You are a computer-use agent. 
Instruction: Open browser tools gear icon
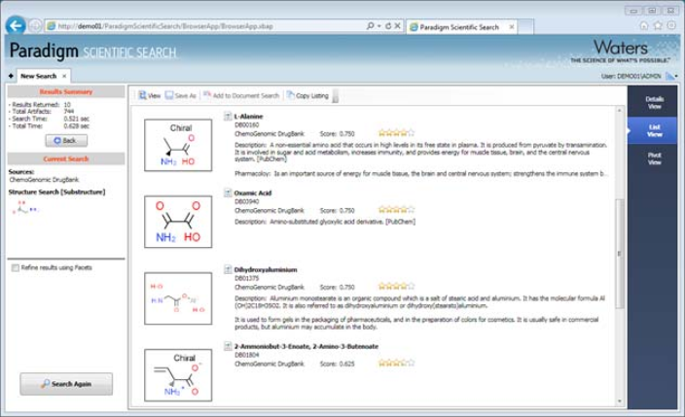(x=670, y=25)
